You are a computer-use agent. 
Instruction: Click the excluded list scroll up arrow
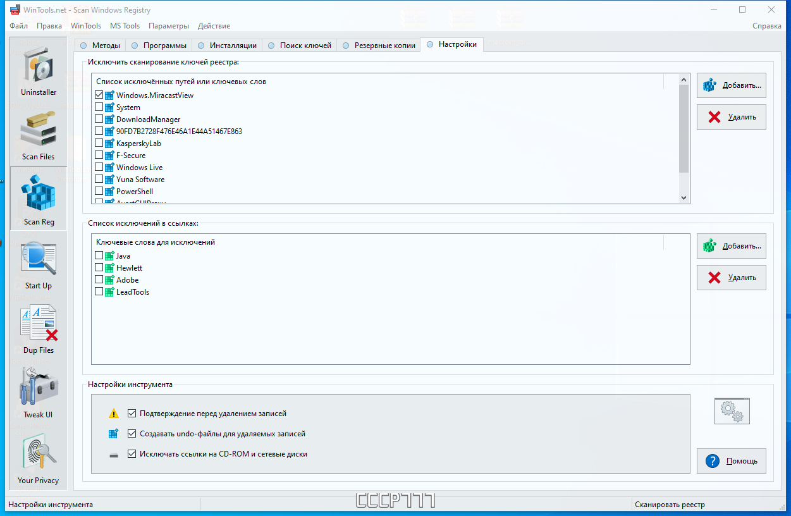coord(684,80)
